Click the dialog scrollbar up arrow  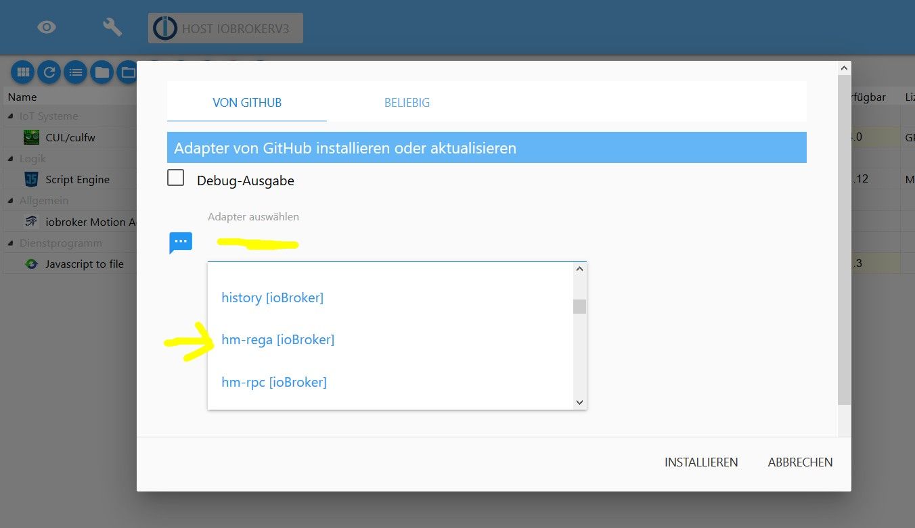pyautogui.click(x=844, y=68)
